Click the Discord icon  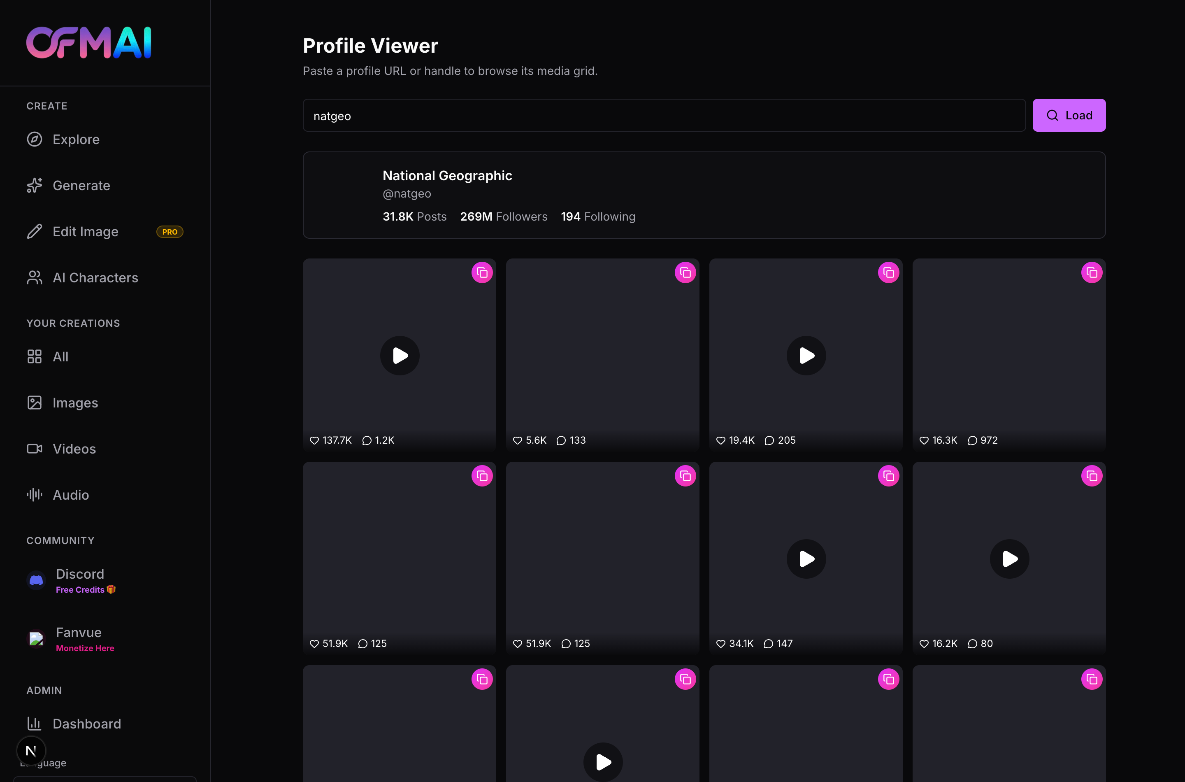(x=36, y=580)
